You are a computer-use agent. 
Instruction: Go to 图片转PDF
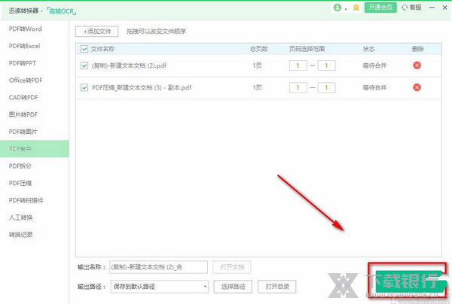[x=23, y=114]
